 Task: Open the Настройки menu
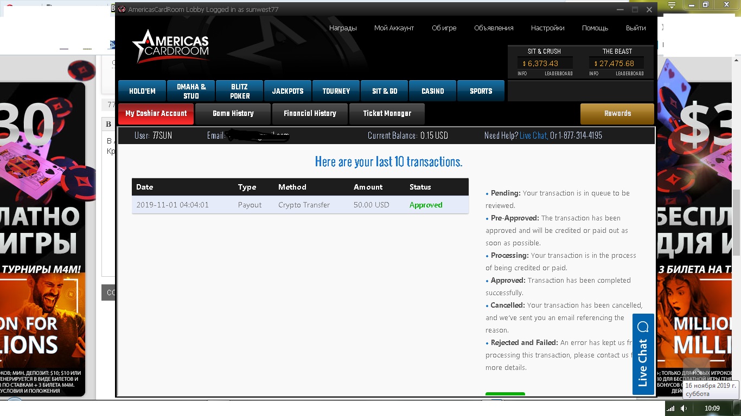pyautogui.click(x=548, y=28)
